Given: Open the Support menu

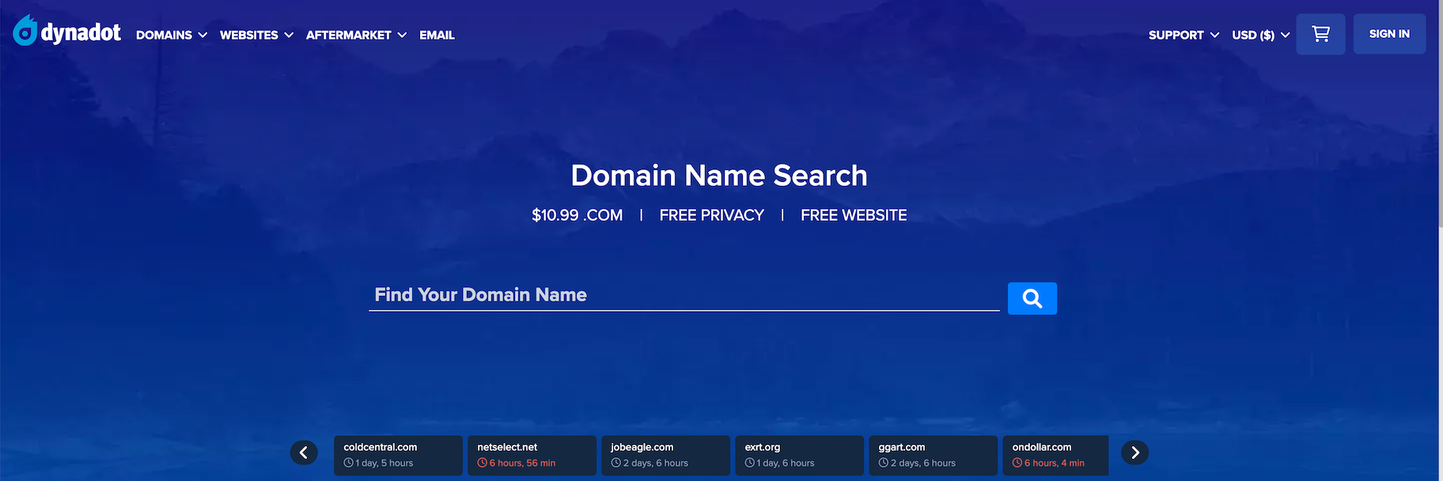Looking at the screenshot, I should coord(1184,35).
